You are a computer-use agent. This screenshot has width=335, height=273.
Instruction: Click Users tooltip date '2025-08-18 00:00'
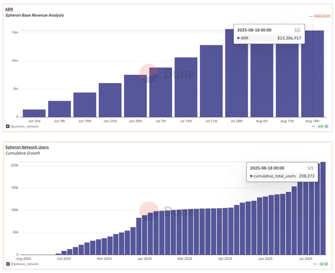pyautogui.click(x=267, y=168)
